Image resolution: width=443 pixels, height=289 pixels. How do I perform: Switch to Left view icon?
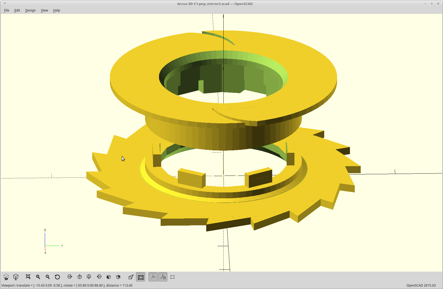tap(99, 277)
